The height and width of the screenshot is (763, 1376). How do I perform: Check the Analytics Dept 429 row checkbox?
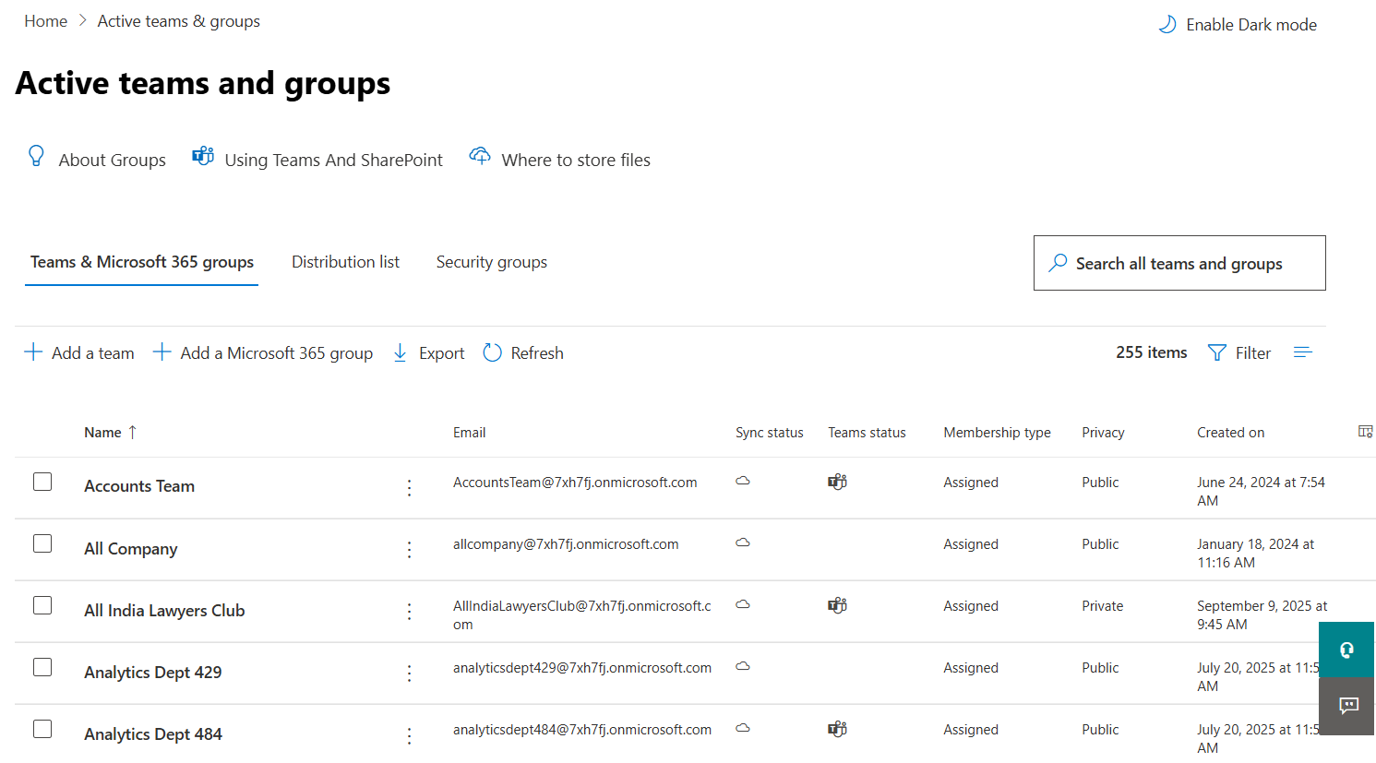click(42, 667)
